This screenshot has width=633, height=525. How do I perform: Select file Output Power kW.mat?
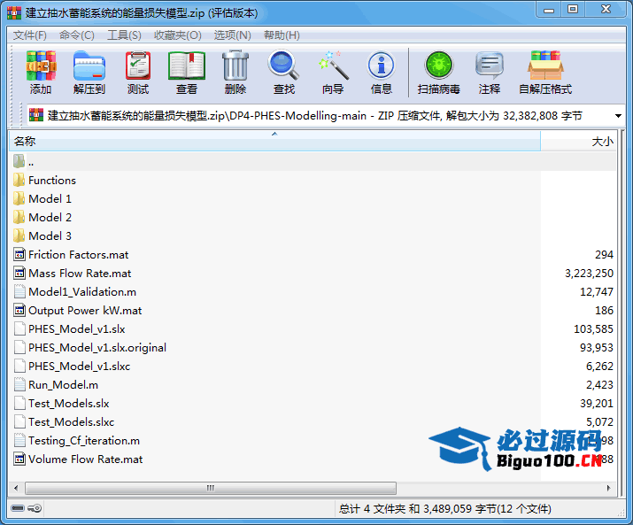pyautogui.click(x=85, y=310)
